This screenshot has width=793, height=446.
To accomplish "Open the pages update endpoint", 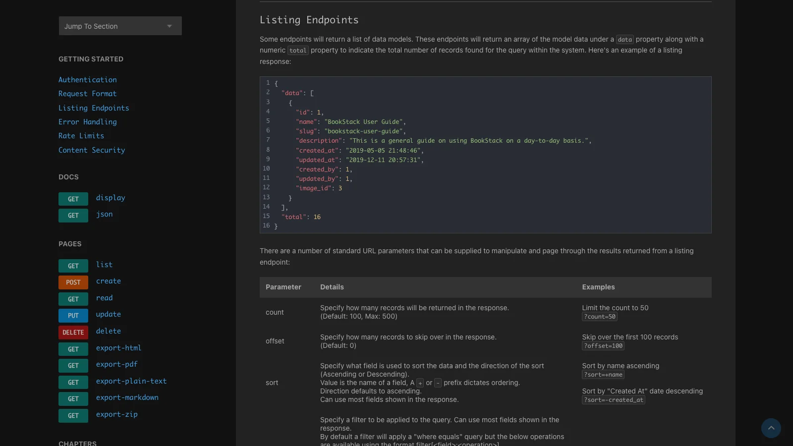I will coord(109,314).
